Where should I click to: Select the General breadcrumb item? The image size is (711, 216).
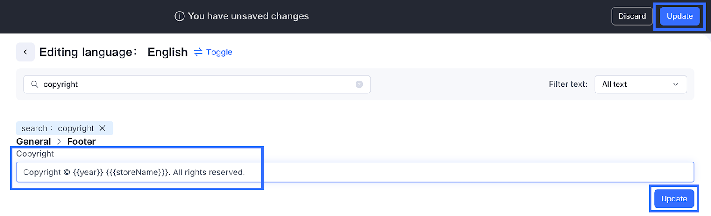pos(34,142)
